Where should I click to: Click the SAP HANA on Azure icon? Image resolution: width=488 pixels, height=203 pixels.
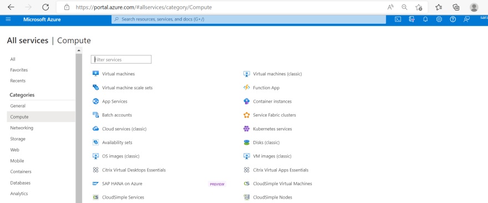[95, 184]
